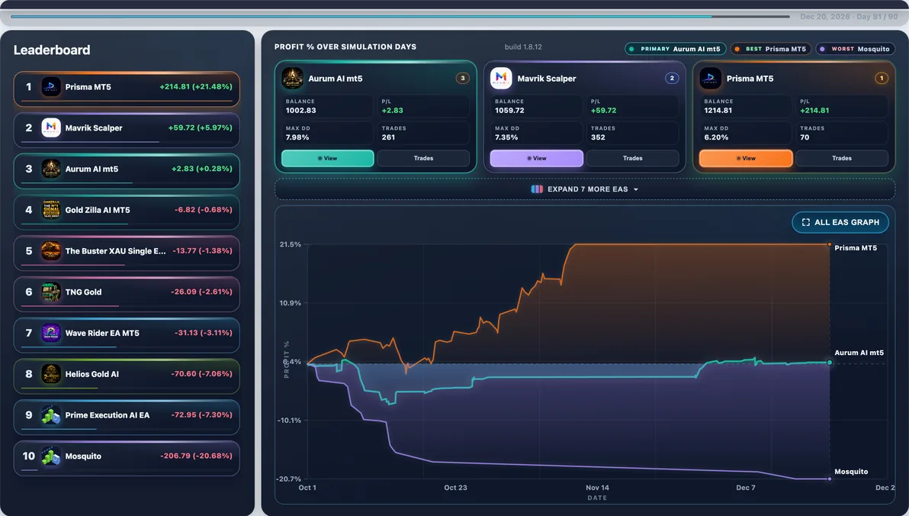The image size is (909, 516).
Task: Select Mavrik Scalper leaderboard row
Action: click(127, 130)
